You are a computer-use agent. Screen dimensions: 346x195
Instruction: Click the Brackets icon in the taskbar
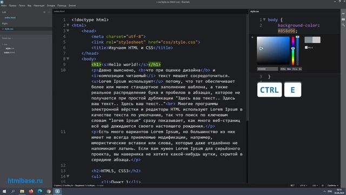click(57, 191)
